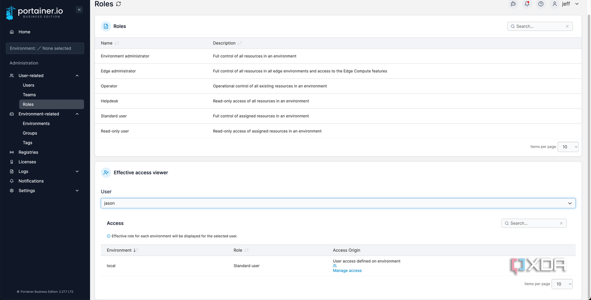Sort access table by Environment arrows
Screen dimensions: 591x300
[136, 250]
